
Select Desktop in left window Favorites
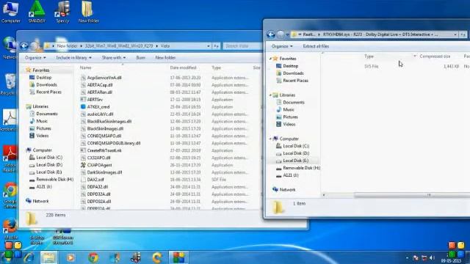pos(44,78)
